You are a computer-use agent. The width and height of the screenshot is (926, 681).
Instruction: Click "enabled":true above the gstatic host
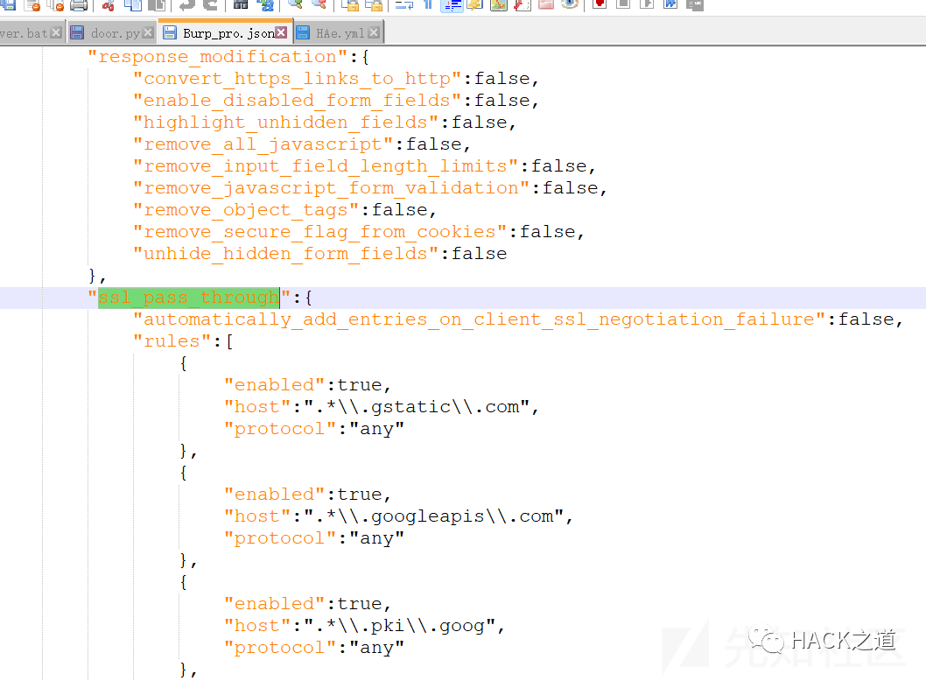click(307, 385)
